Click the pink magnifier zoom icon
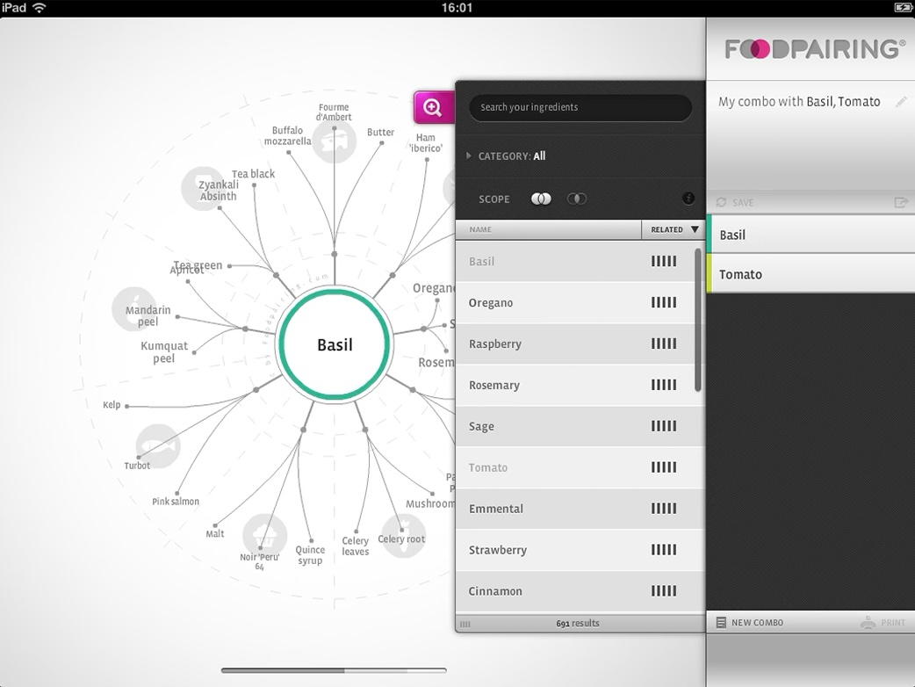The width and height of the screenshot is (915, 687). click(x=432, y=107)
